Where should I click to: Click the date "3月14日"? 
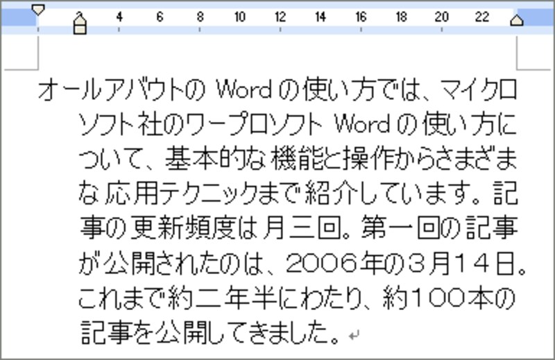click(461, 262)
